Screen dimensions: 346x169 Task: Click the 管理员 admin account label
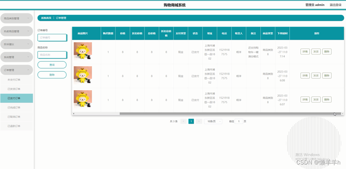pos(315,5)
